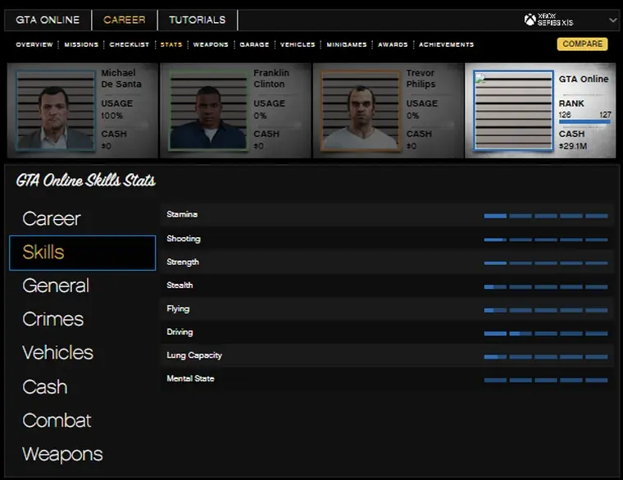Go to the Weapons sub-navigation link
Screen dimensions: 623x480
(211, 44)
